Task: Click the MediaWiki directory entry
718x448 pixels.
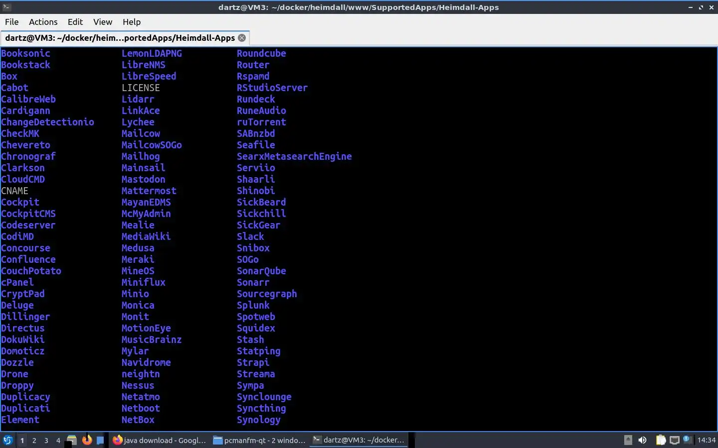Action: tap(146, 236)
